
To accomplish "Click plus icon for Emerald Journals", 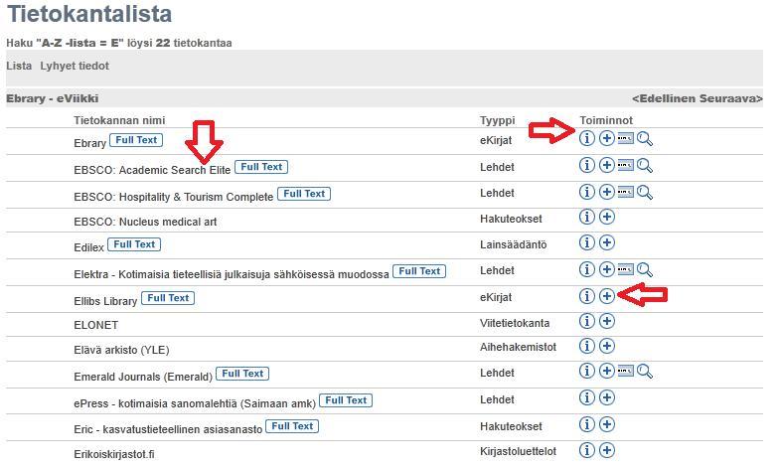I will [606, 371].
